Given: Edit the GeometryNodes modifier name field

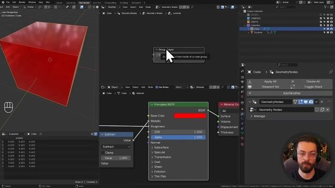Looking at the screenshot, I should (x=276, y=102).
